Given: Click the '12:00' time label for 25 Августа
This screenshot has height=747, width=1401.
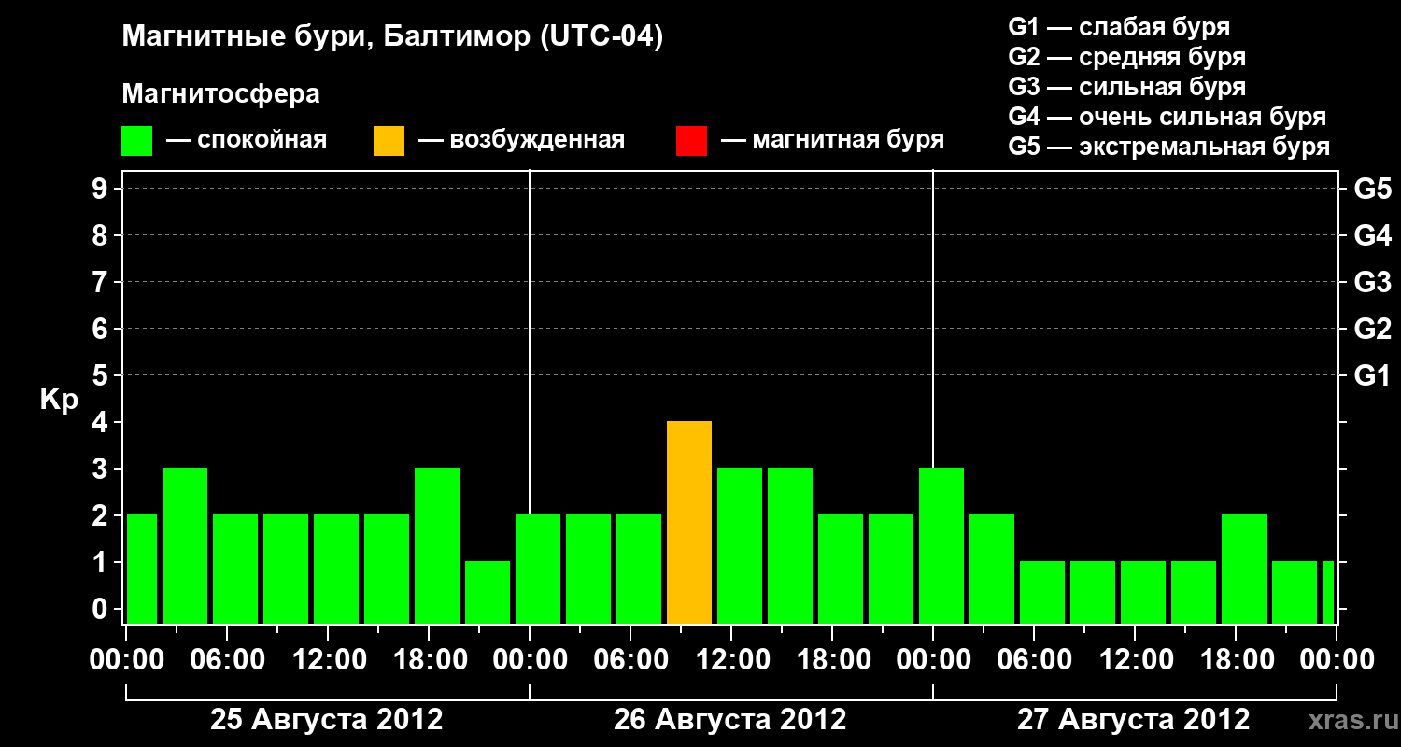Looking at the screenshot, I should click(329, 660).
